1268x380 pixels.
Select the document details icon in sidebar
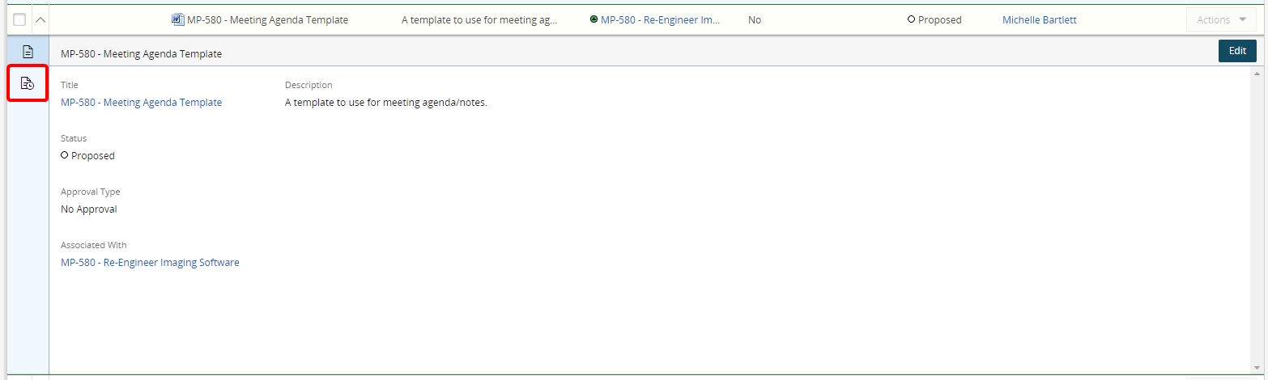[28, 53]
